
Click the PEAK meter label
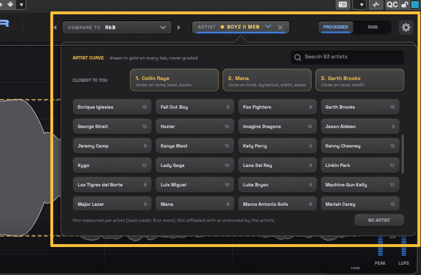[x=380, y=263]
